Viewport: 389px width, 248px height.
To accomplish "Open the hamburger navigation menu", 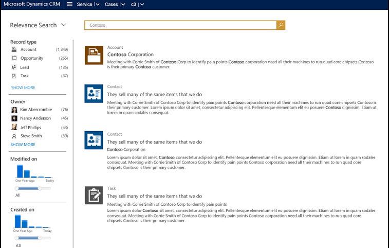I will click(69, 4).
